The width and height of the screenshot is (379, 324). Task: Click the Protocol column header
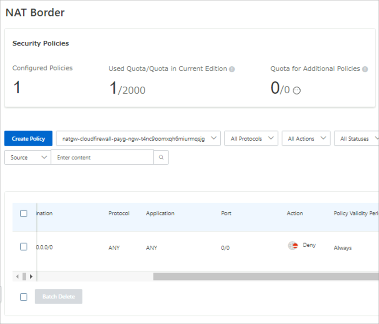pos(119,213)
